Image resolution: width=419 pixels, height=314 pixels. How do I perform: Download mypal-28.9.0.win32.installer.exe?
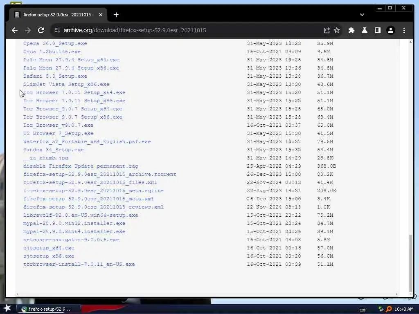[x=74, y=223]
